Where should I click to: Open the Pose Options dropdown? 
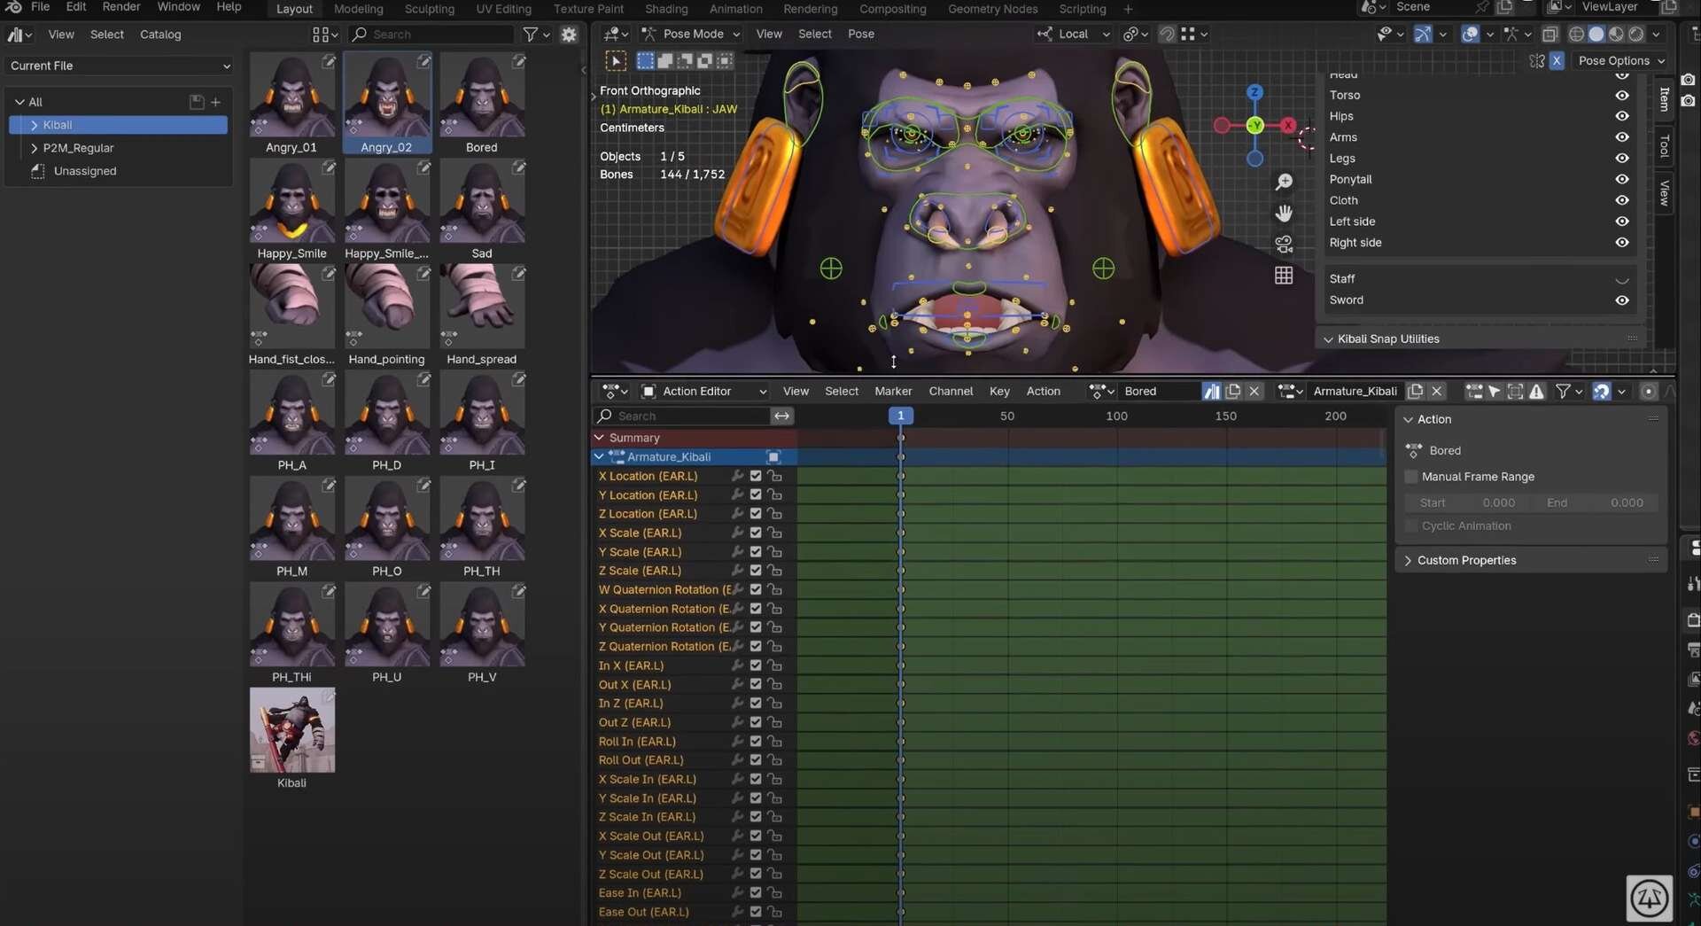tap(1620, 60)
